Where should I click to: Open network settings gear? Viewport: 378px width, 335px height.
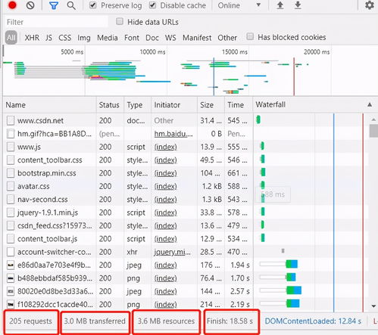coord(370,5)
